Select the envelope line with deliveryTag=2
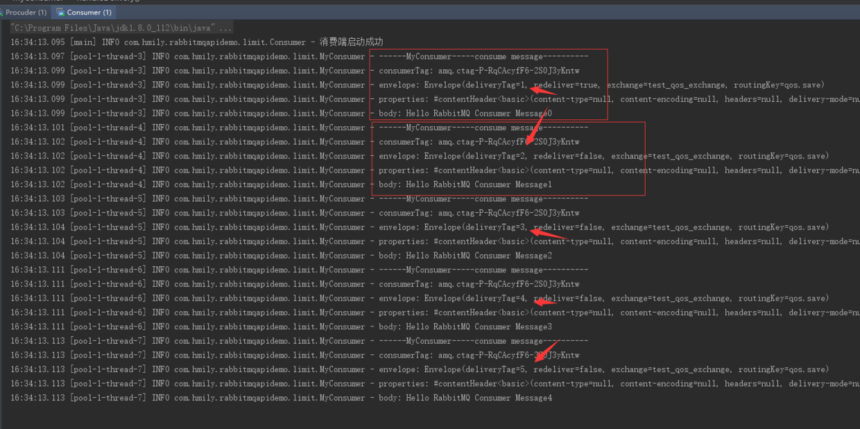Screen dimensions: 860x429 420,156
